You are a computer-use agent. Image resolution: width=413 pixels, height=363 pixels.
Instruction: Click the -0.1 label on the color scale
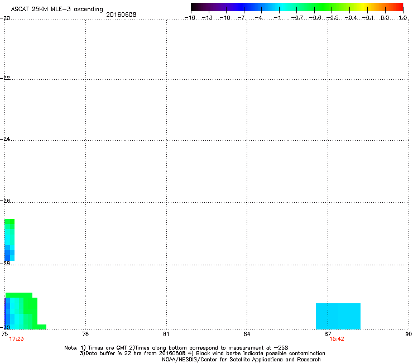(x=368, y=18)
